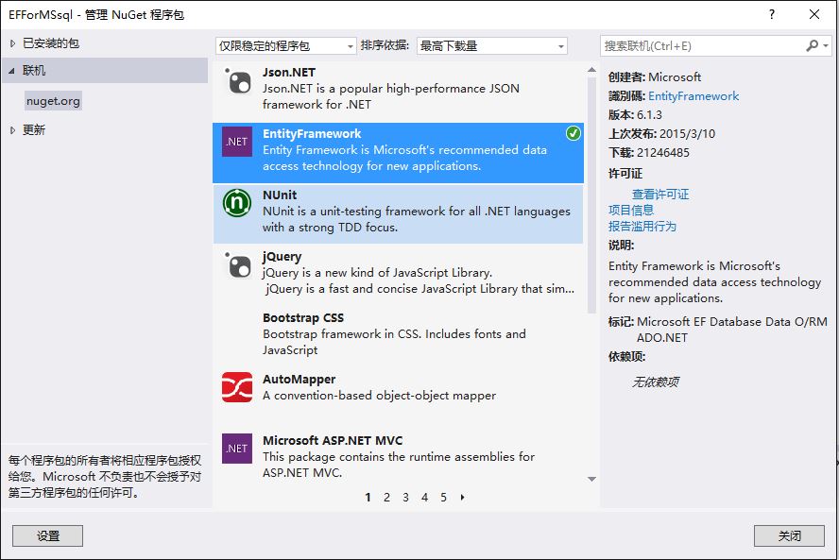This screenshot has width=839, height=560.
Task: Open the sort by highest downloads dropdown
Action: tap(491, 46)
